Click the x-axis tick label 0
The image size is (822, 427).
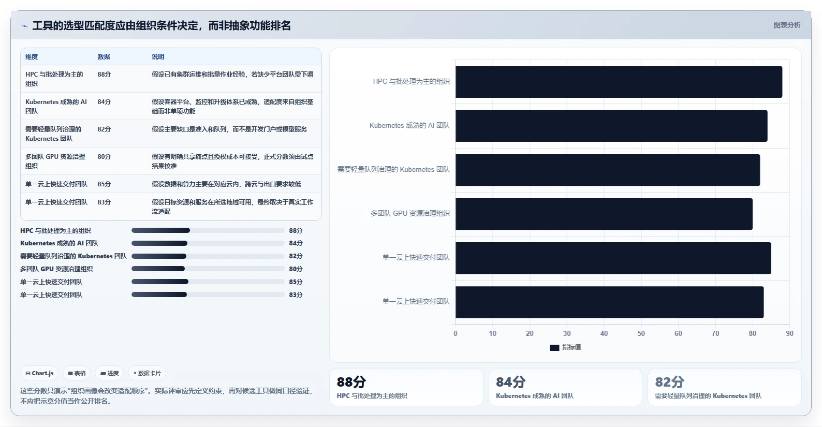pos(456,334)
